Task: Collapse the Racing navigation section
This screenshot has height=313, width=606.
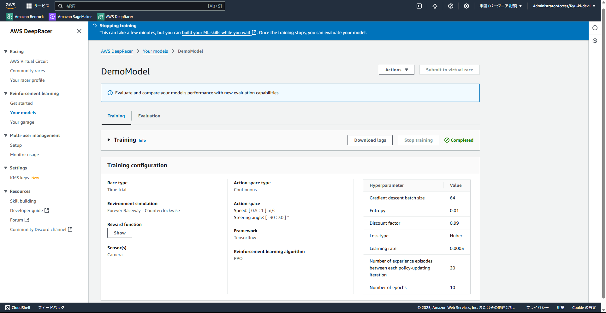Action: [6, 51]
